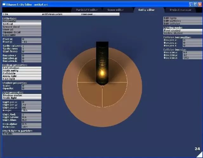Edit the Pivot x value field
The width and height of the screenshot is (203, 158).
click(x=31, y=39)
